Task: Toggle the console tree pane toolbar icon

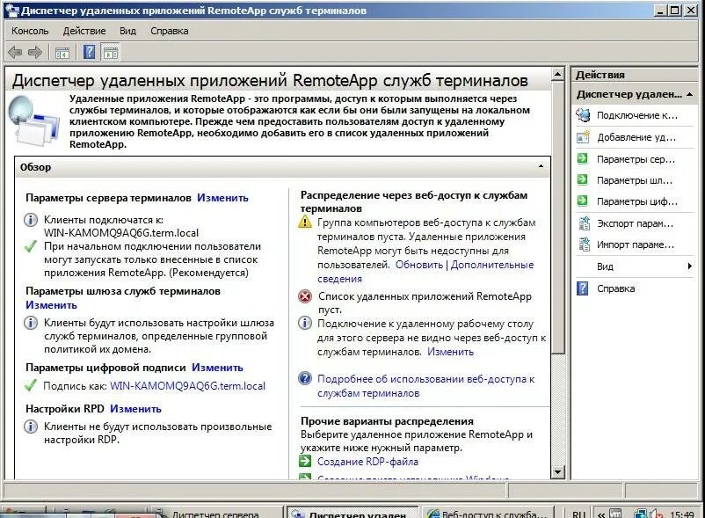Action: point(62,53)
